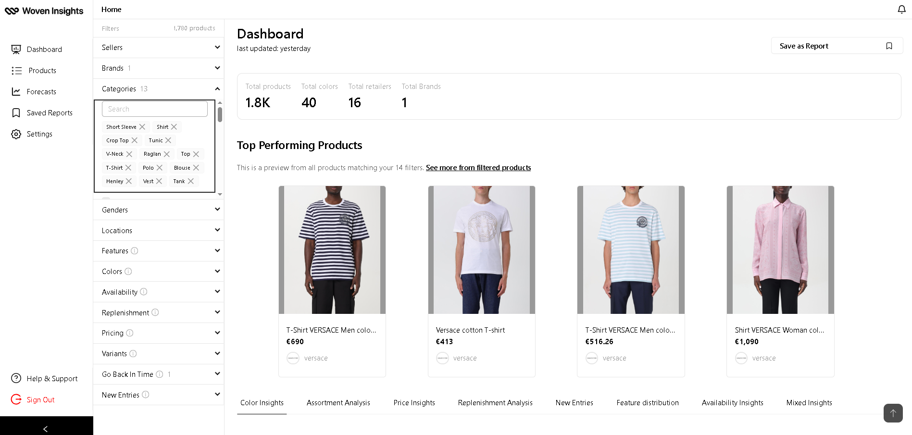Viewport: 912px width, 435px height.
Task: Open the Assortment Analysis tab
Action: (x=338, y=403)
